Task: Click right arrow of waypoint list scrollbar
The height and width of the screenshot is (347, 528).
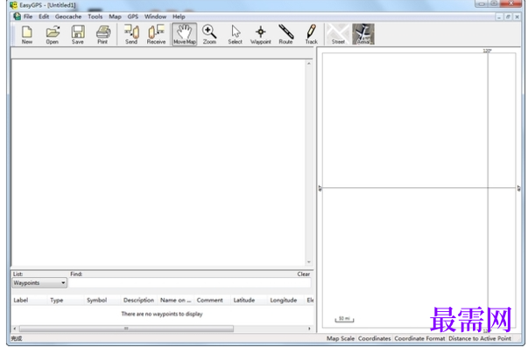Action: (309, 329)
